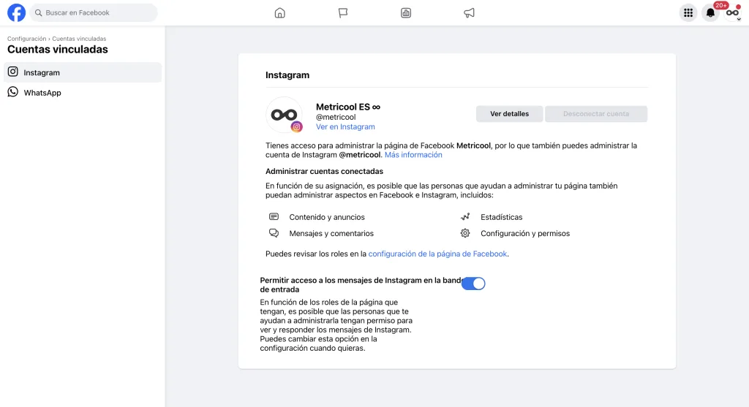This screenshot has width=749, height=407.
Task: Click the Configuración y permisos gear icon
Action: tap(465, 233)
